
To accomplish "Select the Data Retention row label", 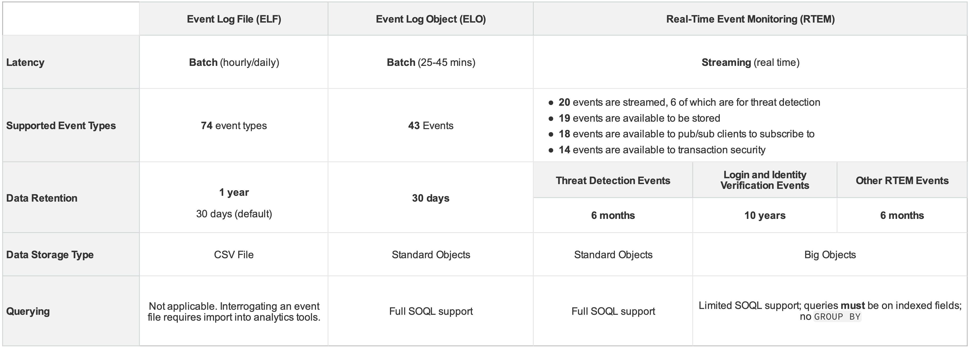I will tap(42, 198).
